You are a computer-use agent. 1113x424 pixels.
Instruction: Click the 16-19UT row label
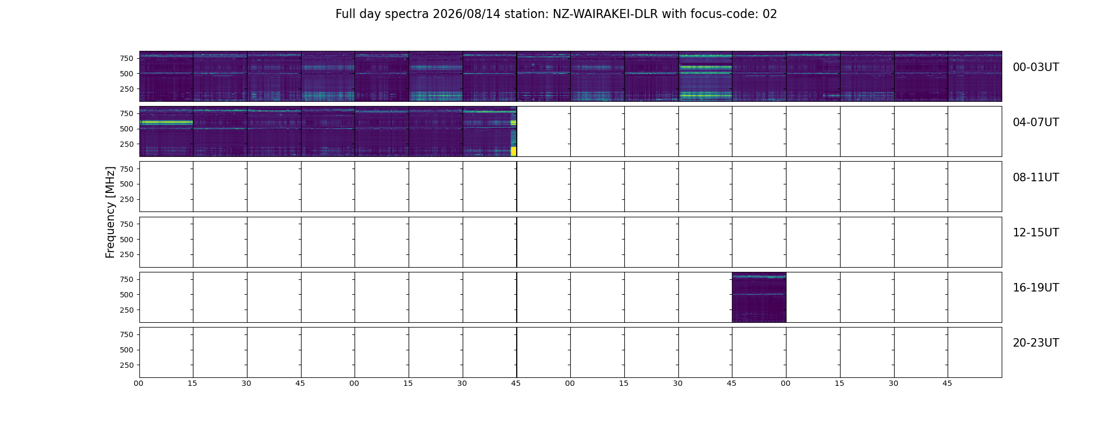1036,288
